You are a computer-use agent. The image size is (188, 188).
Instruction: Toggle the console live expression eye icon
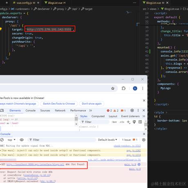click(x=22, y=140)
